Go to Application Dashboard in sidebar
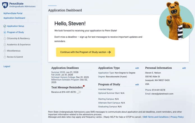The height and width of the screenshot is (123, 195). [14, 18]
